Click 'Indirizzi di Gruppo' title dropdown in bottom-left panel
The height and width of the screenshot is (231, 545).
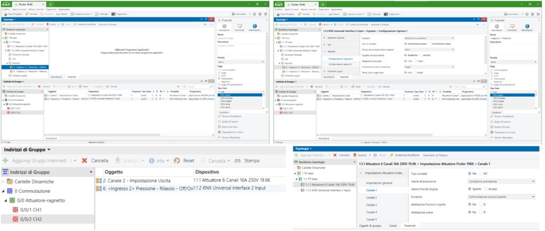27,150
